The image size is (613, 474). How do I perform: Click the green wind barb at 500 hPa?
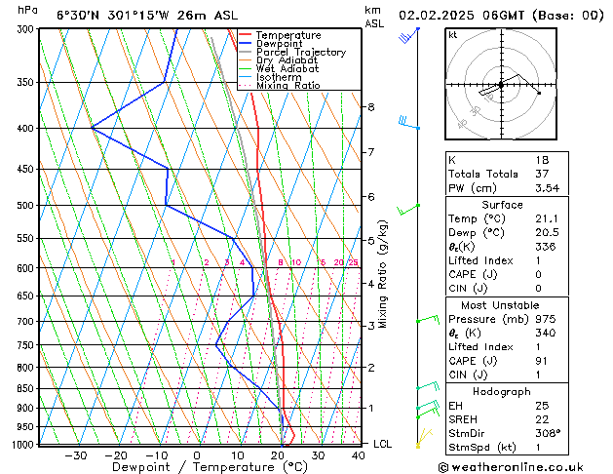pyautogui.click(x=407, y=210)
